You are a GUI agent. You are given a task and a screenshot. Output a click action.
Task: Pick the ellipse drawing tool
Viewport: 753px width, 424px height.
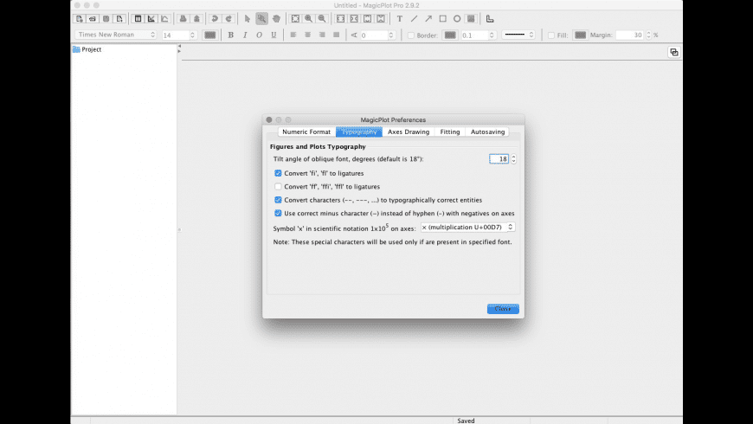(x=457, y=18)
